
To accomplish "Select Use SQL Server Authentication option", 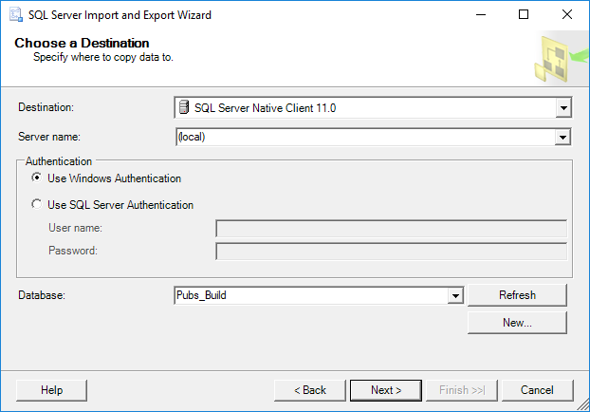I will click(x=37, y=204).
